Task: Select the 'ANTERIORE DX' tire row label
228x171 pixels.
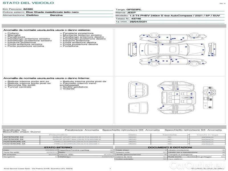Action: [13, 137]
